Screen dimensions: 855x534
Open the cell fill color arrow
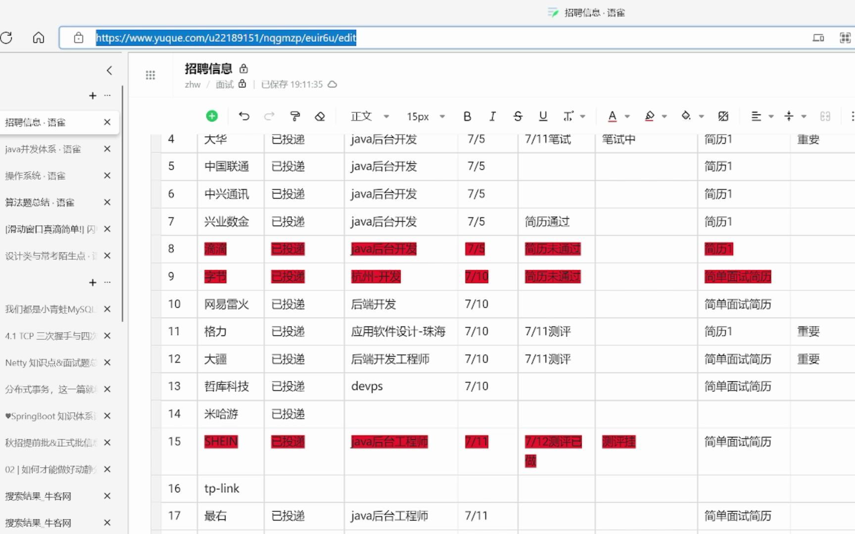tap(701, 117)
